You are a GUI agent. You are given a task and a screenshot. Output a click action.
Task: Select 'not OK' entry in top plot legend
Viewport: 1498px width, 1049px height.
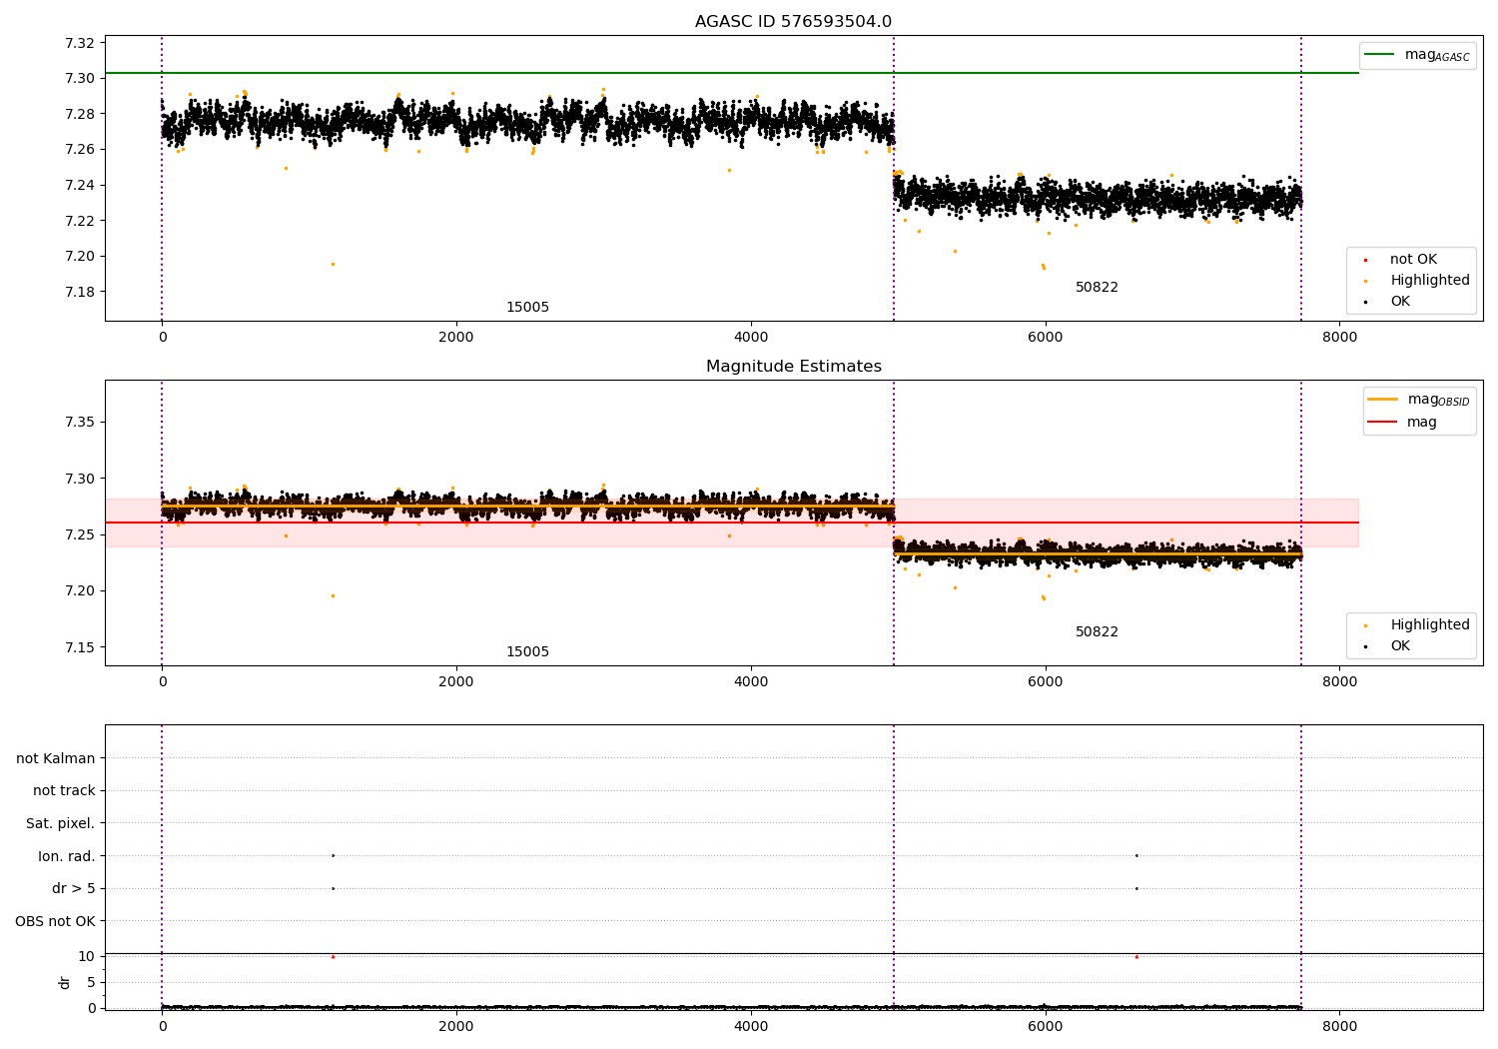1413,260
